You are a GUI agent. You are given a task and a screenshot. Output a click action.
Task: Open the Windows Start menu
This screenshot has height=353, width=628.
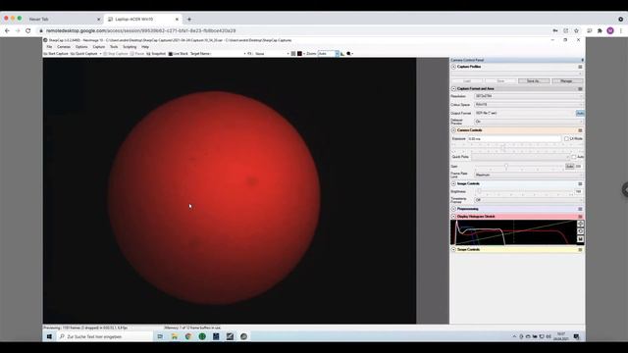49,337
